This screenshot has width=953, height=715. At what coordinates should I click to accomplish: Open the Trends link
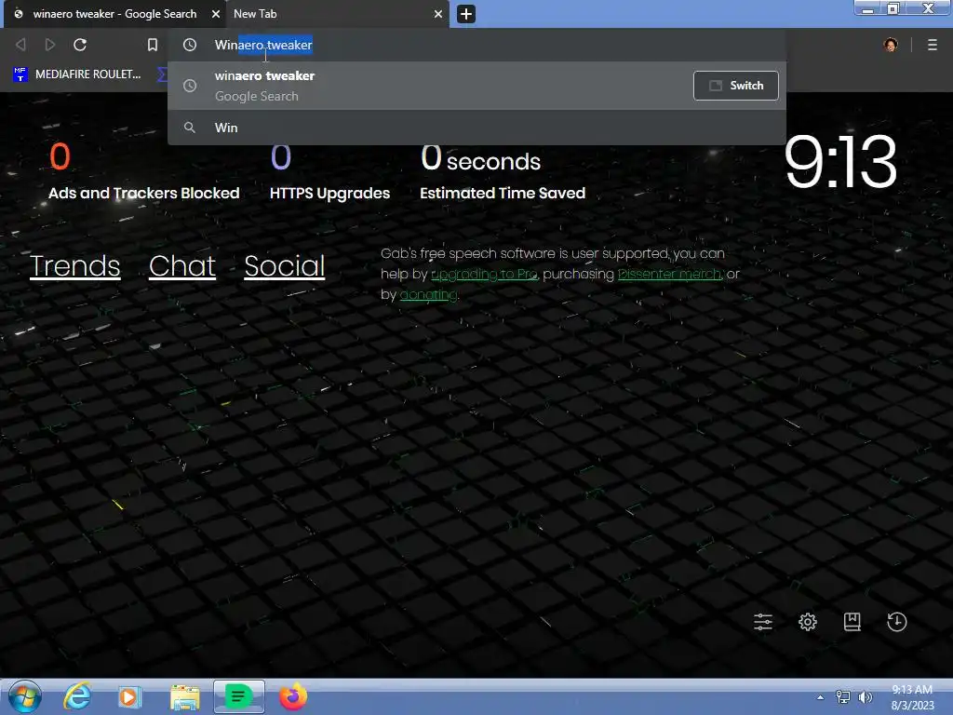74,265
